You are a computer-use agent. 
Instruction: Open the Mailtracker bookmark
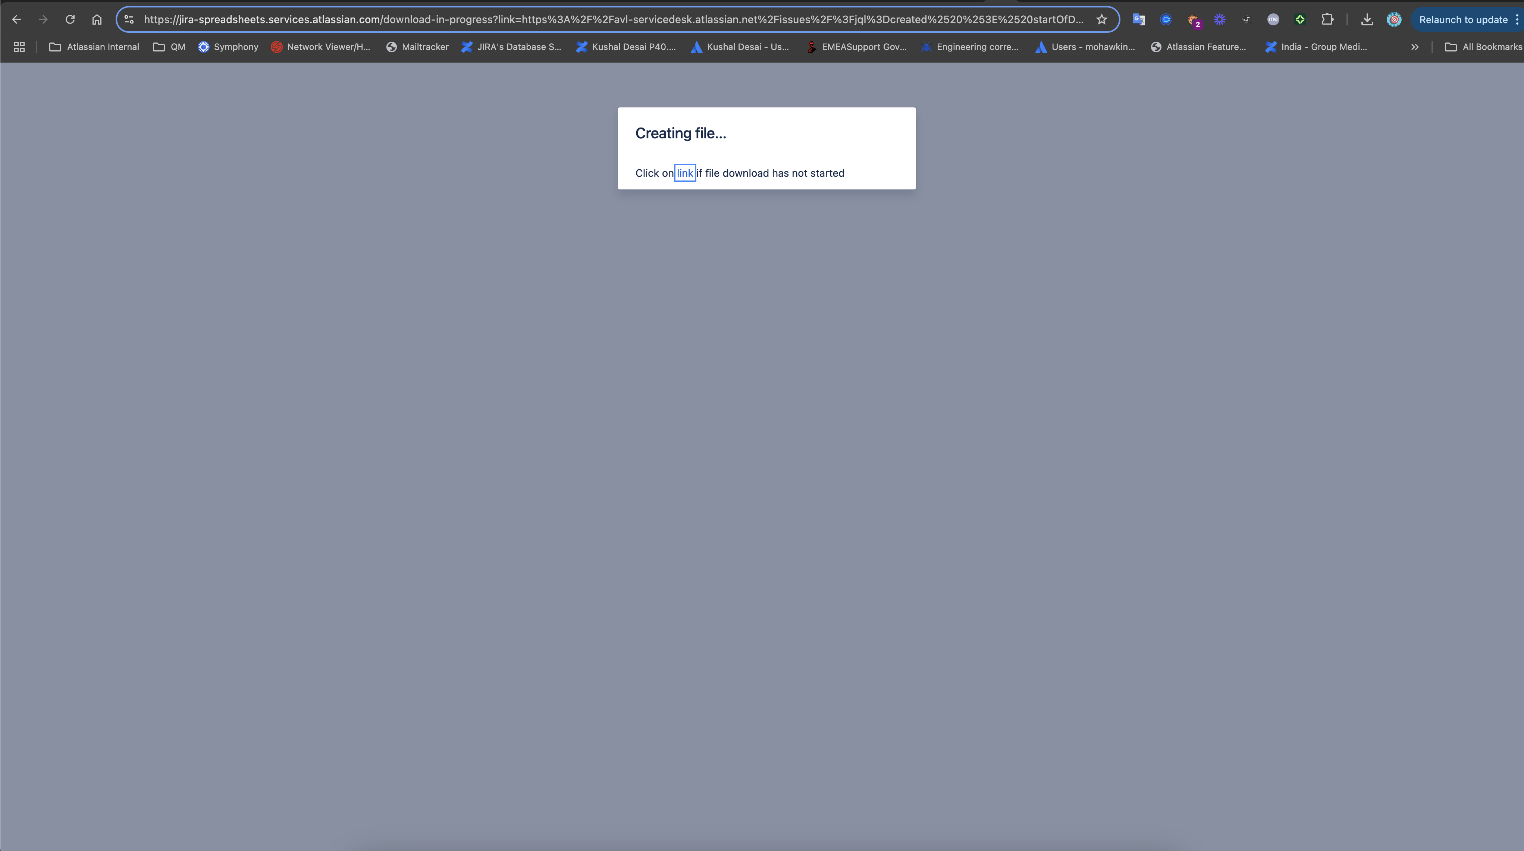pos(417,47)
